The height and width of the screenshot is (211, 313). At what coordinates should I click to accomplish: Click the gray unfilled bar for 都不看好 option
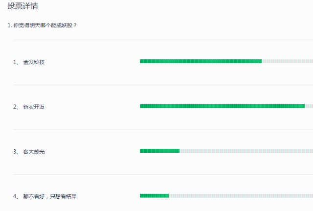tap(241, 196)
